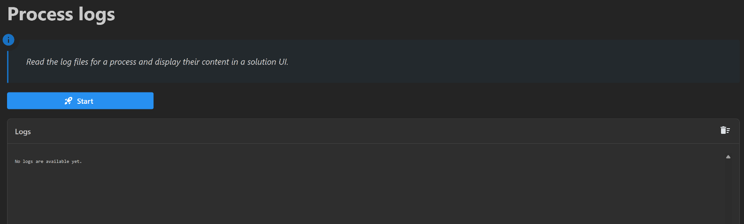Screen dimensions: 744x224
Task: Click the Process logs page heading
Action: [61, 14]
